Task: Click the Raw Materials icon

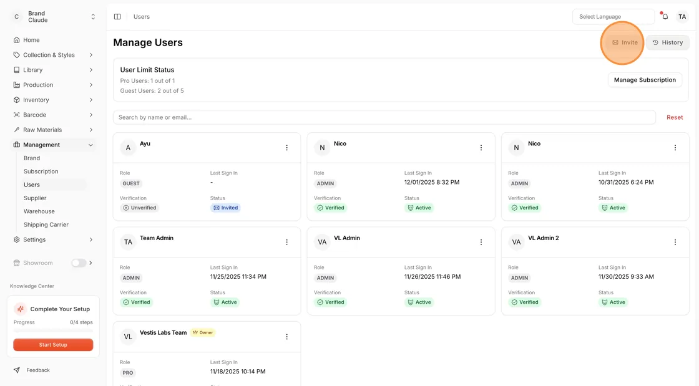Action: pos(16,130)
